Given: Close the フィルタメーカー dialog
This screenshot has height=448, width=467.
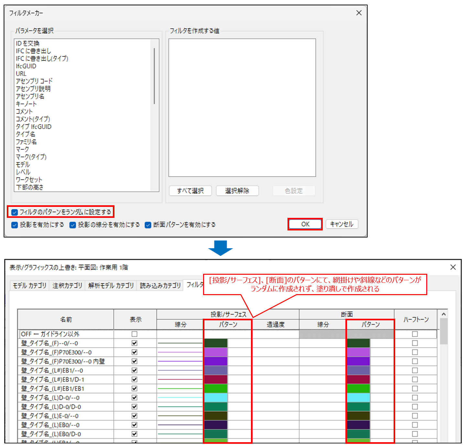Looking at the screenshot, I should [359, 13].
